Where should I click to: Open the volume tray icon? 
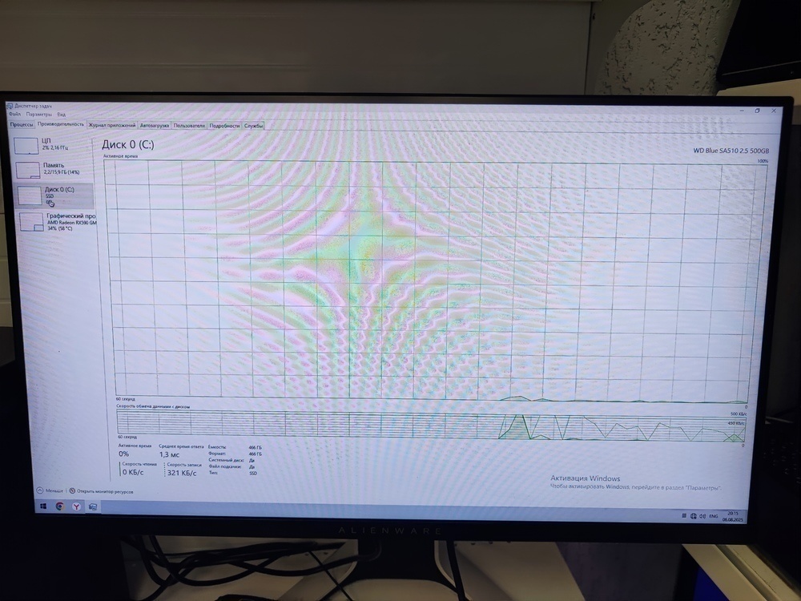[702, 516]
